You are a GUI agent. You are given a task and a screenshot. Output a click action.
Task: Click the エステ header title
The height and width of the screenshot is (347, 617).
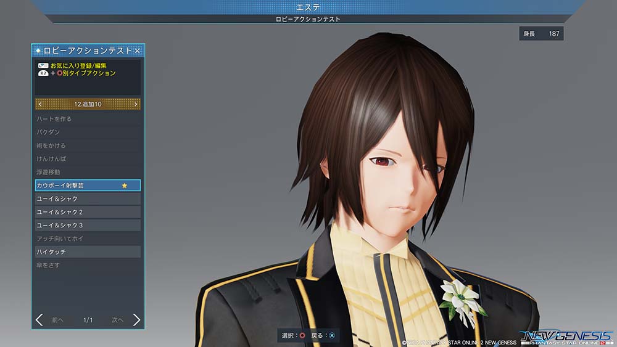tap(308, 7)
